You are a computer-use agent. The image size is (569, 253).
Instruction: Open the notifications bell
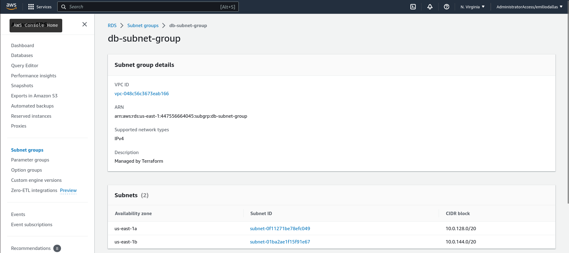430,7
